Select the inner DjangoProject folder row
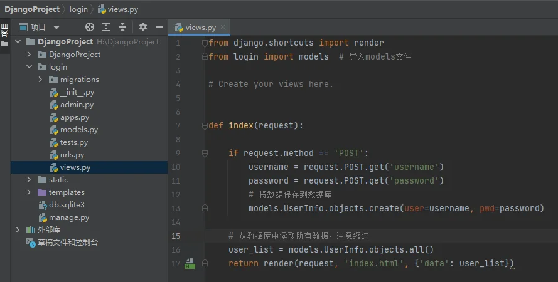Viewport: 558px width, 282px height. [x=89, y=55]
